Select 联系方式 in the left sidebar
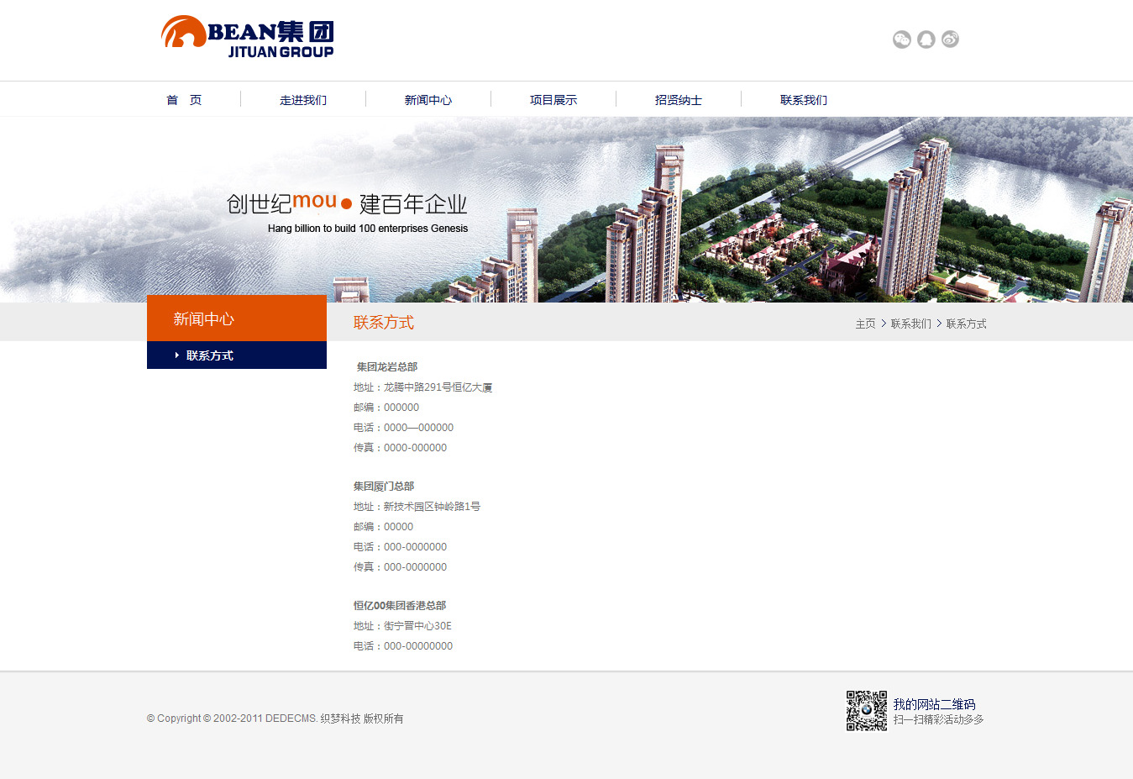The height and width of the screenshot is (779, 1133). pos(210,355)
